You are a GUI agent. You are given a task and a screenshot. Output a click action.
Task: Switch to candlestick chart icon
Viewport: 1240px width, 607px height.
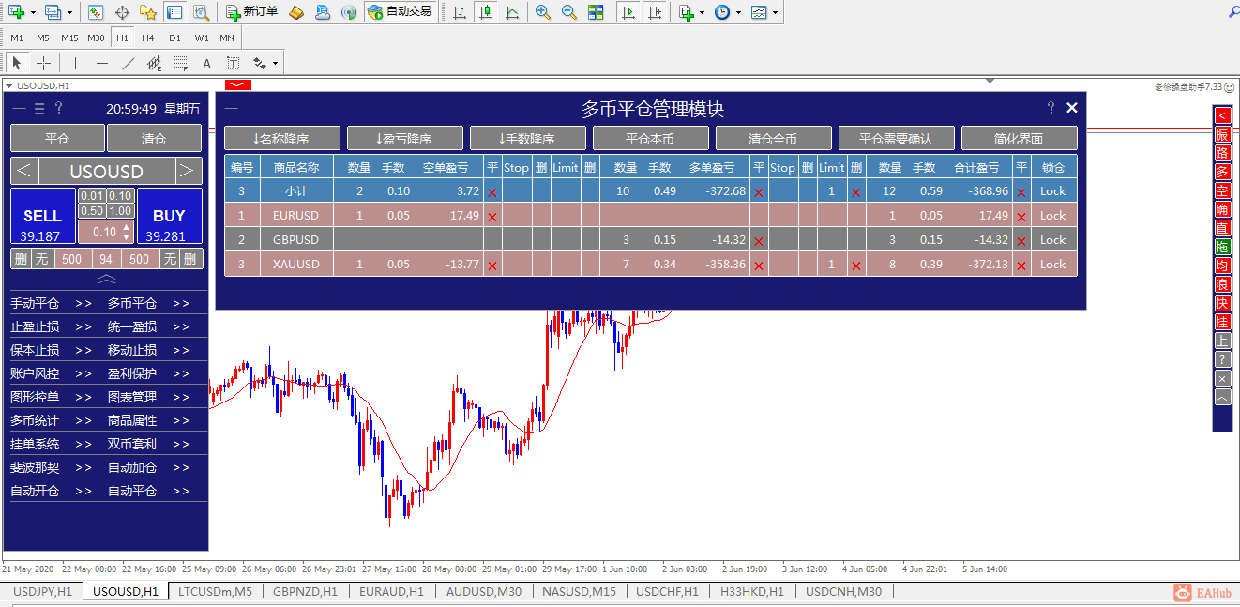tap(485, 12)
